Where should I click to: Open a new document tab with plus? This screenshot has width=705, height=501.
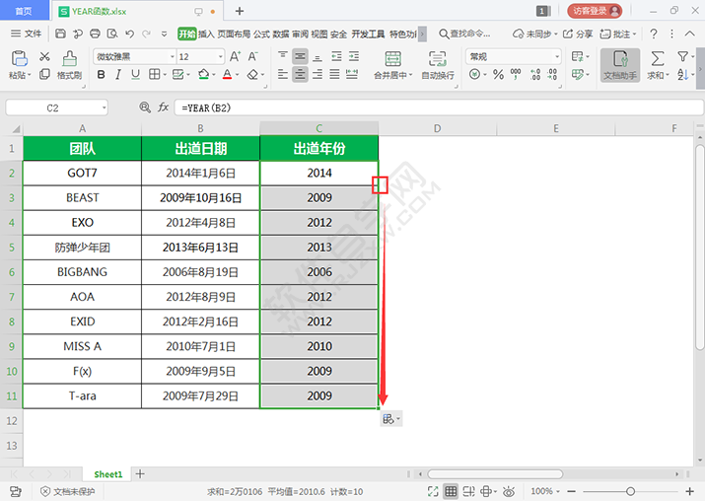coord(240,11)
